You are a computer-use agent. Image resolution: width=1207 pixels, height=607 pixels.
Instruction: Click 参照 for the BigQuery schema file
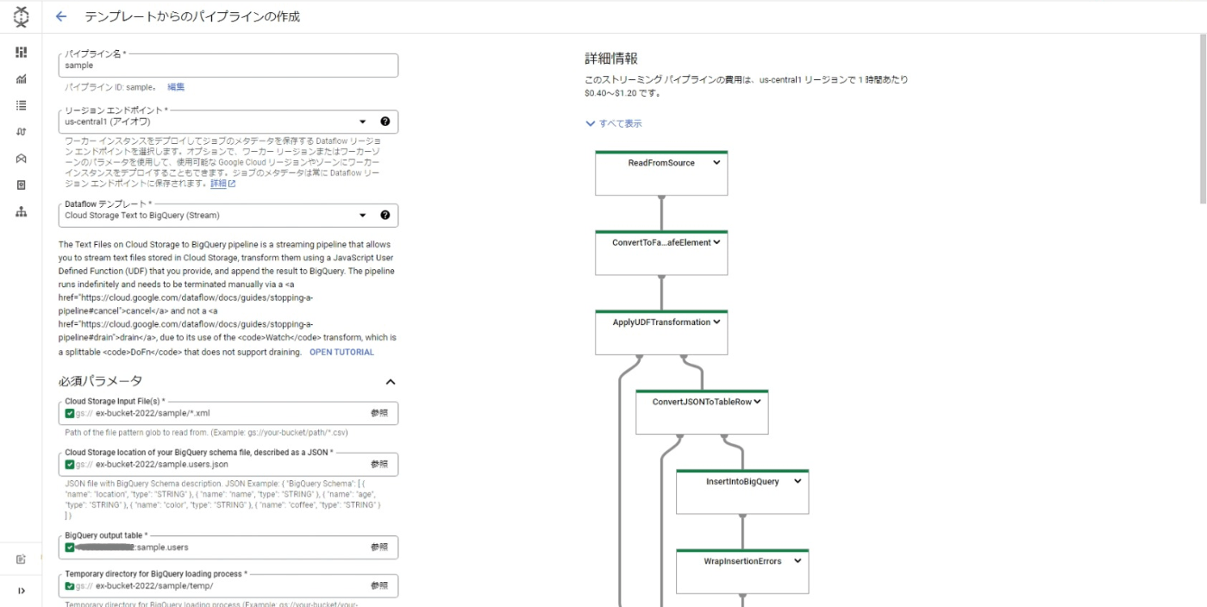tap(379, 464)
